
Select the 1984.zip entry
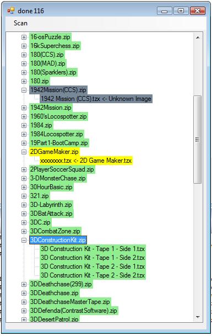click(41, 125)
